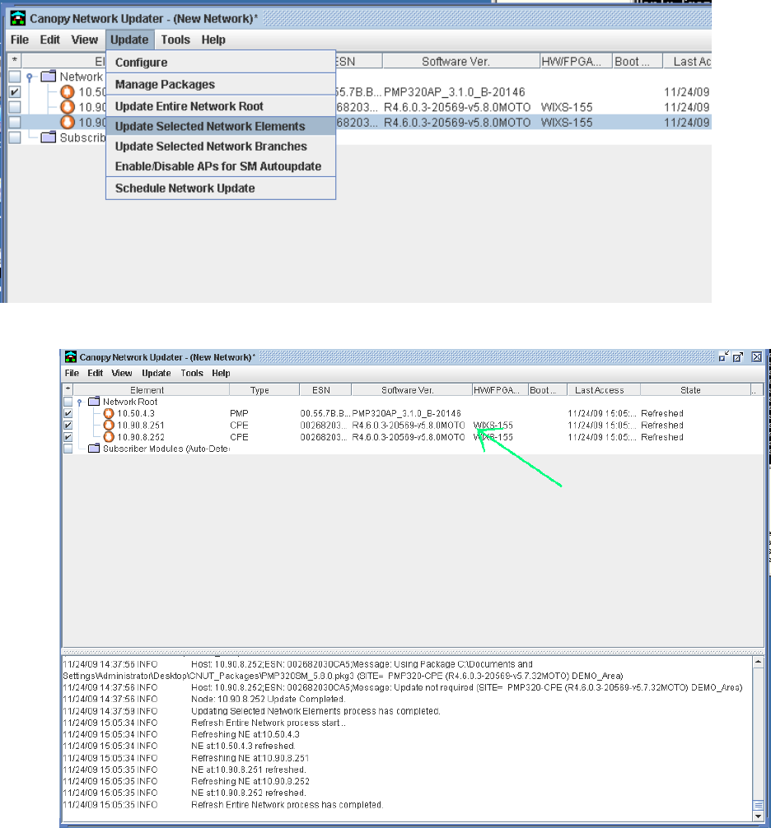This screenshot has height=828, width=771.
Task: Choose Update Selected Network Elements
Action: click(x=221, y=126)
